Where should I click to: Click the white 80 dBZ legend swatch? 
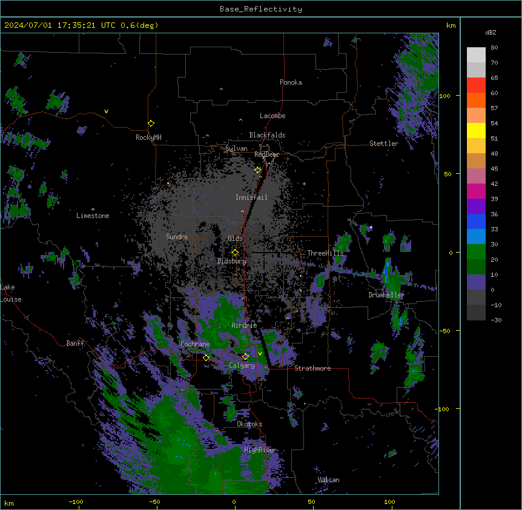(476, 55)
